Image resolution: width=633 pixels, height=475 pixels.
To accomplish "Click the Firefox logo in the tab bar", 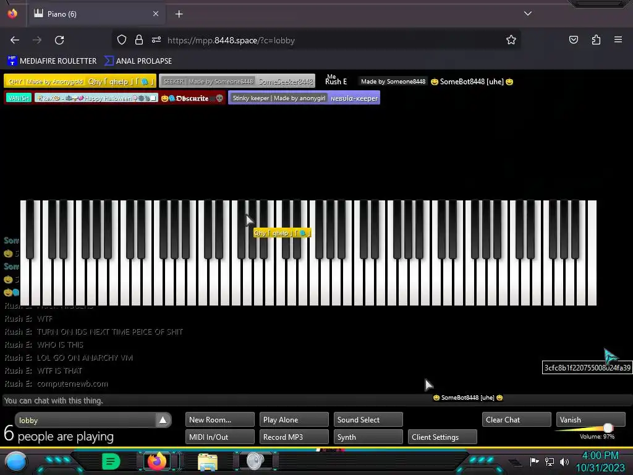I will click(x=12, y=14).
